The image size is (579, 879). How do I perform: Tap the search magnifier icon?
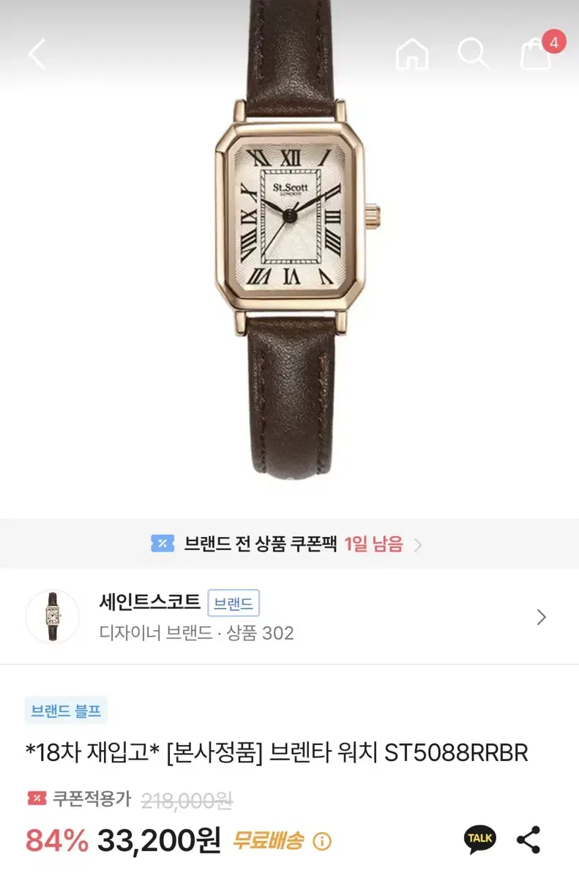(x=474, y=53)
